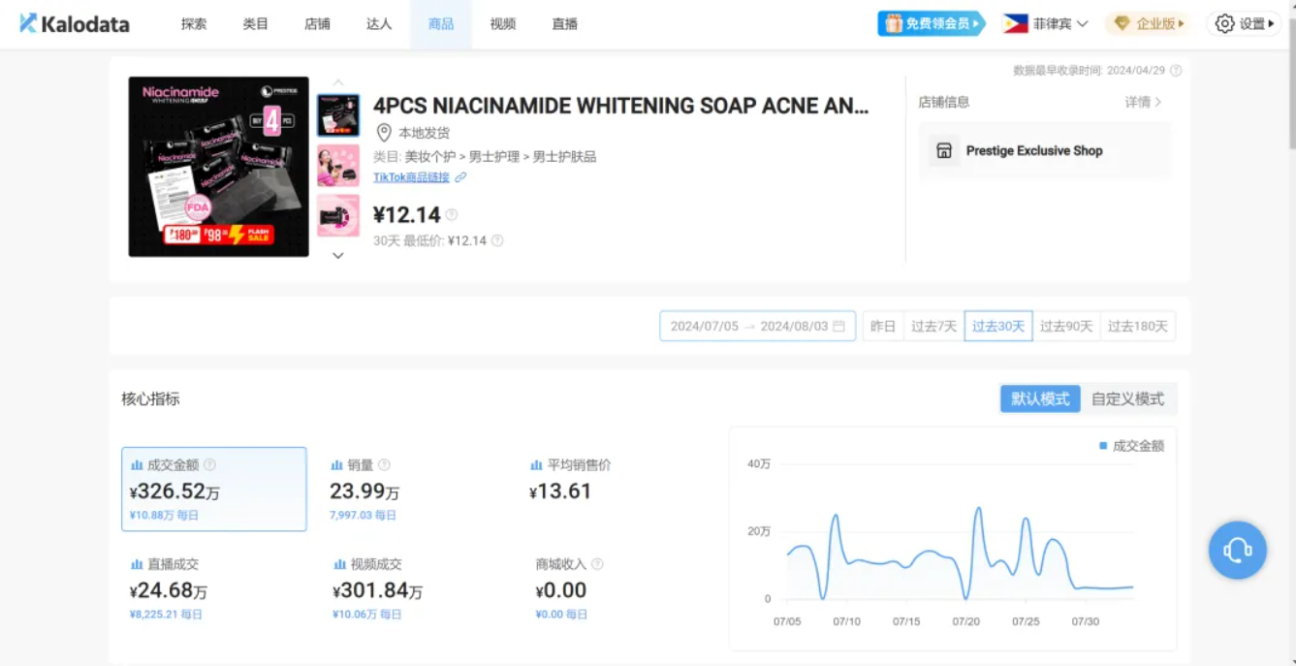Click the help icon beside 数据最早收录时间

(x=1176, y=71)
